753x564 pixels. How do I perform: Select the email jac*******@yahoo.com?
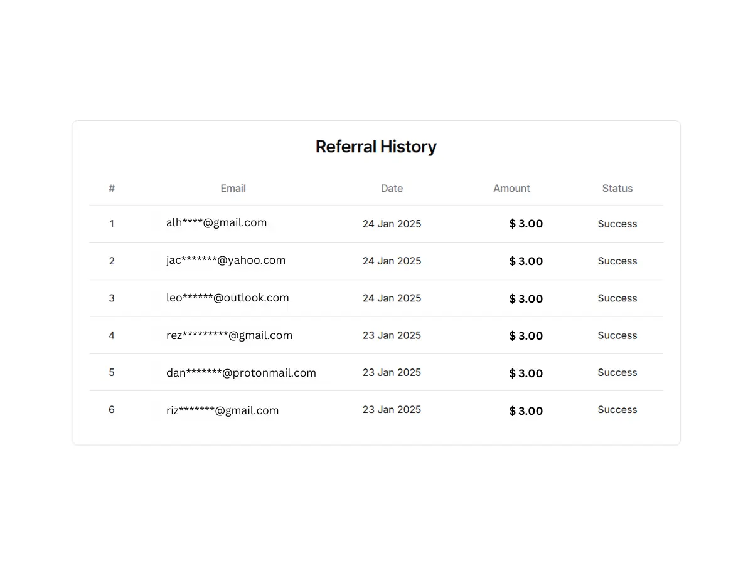tap(226, 260)
